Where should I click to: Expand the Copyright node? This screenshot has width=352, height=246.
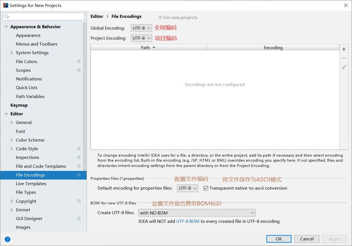coord(11,201)
